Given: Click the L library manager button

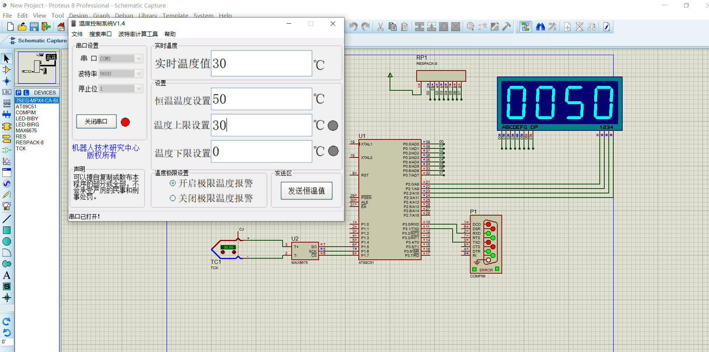Looking at the screenshot, I should [x=26, y=93].
